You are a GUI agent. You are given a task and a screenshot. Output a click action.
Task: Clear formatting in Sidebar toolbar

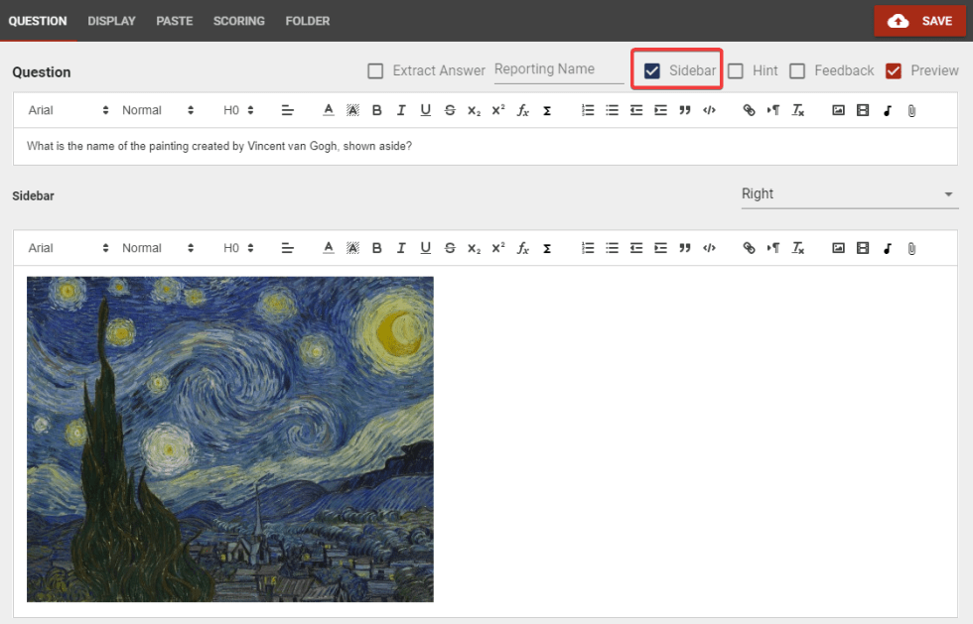pyautogui.click(x=798, y=248)
